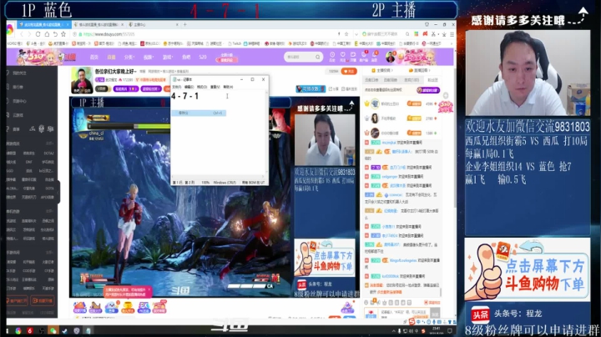This screenshot has height=337, width=601.
Task: Click the Windows Start button
Action: click(7, 330)
